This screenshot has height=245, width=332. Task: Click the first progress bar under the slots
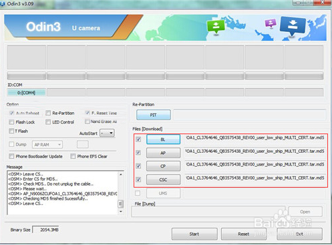pos(27,75)
